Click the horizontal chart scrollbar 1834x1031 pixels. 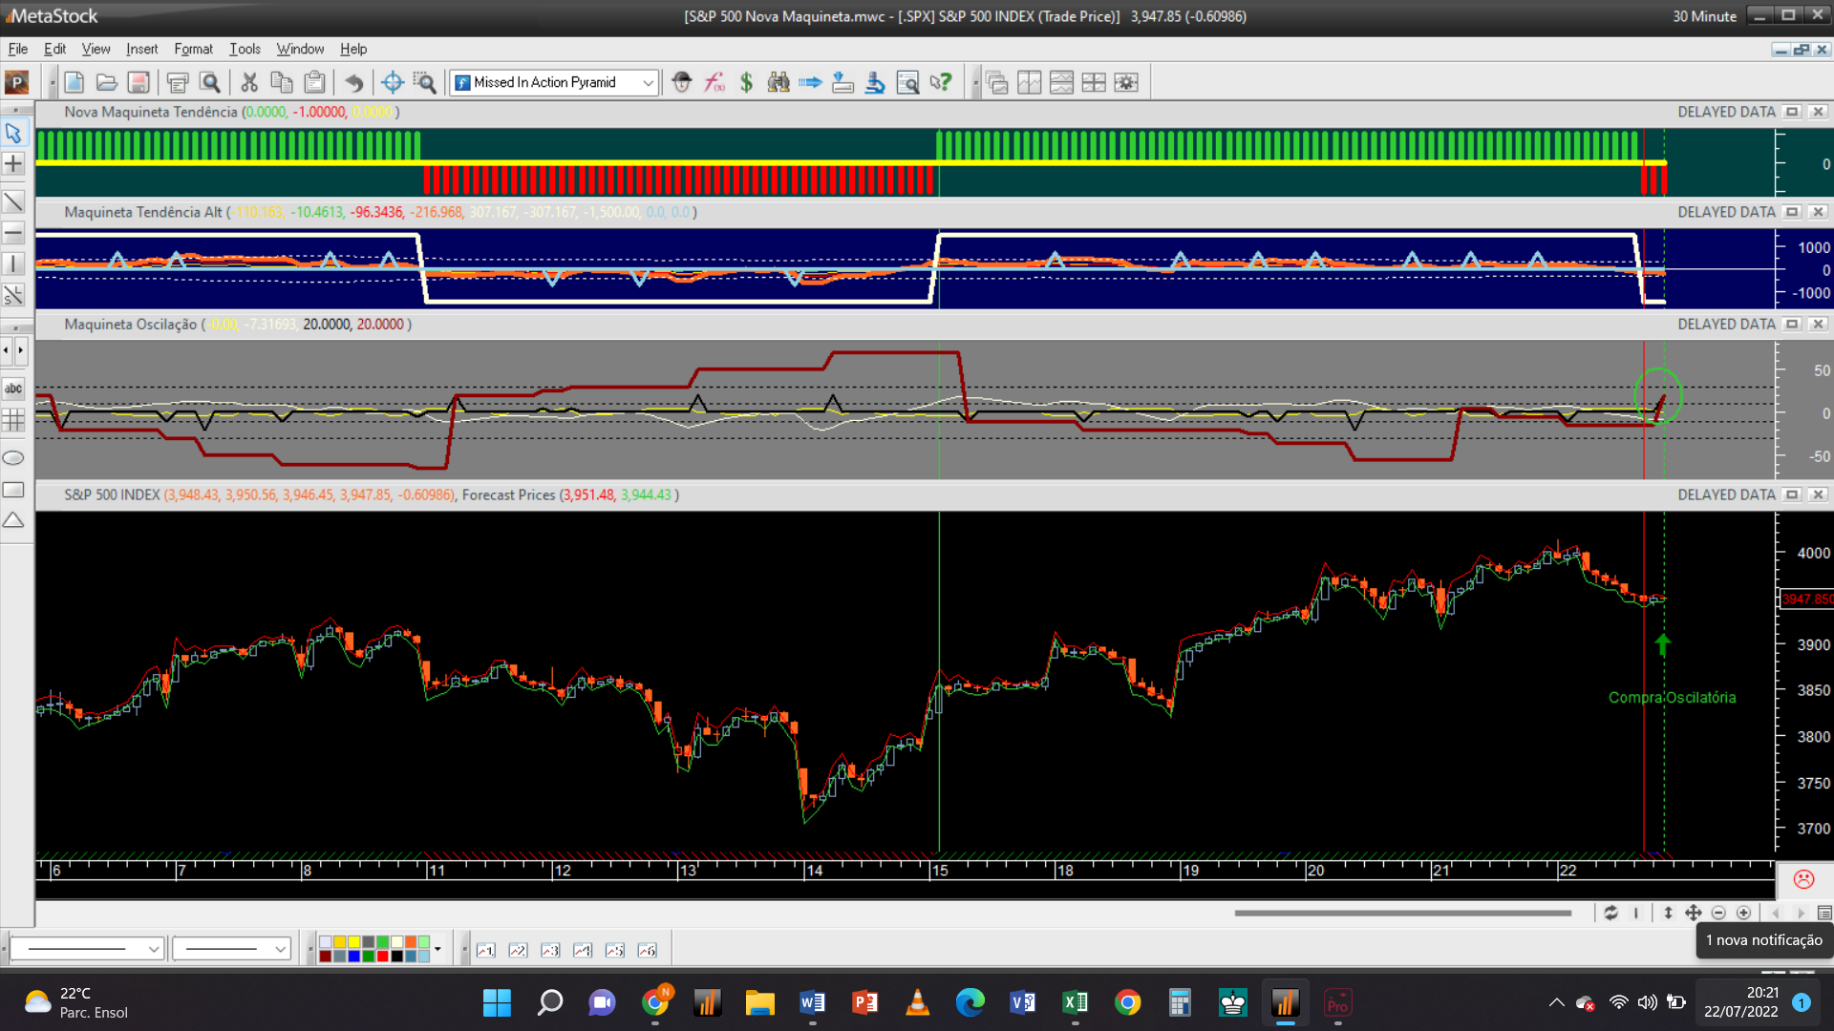(1402, 914)
